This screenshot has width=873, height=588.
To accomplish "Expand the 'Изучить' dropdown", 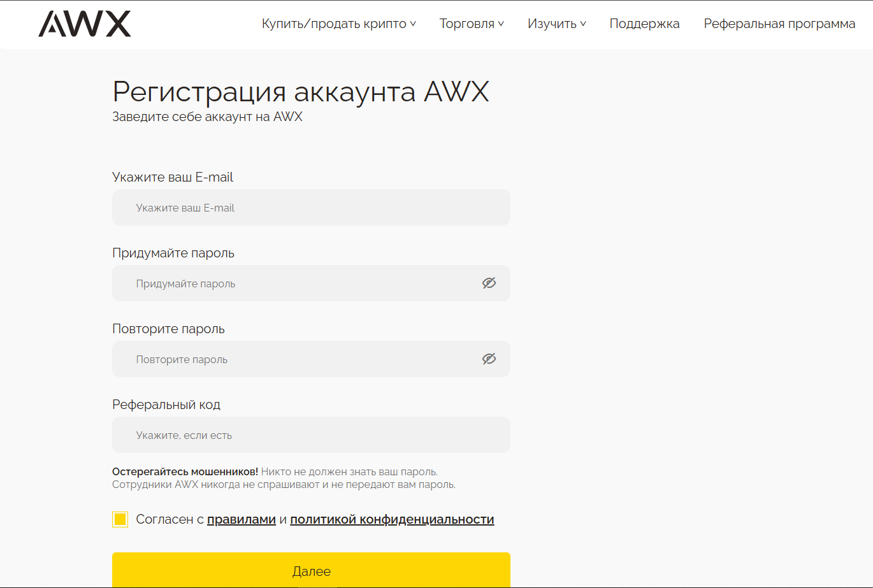I will (556, 24).
